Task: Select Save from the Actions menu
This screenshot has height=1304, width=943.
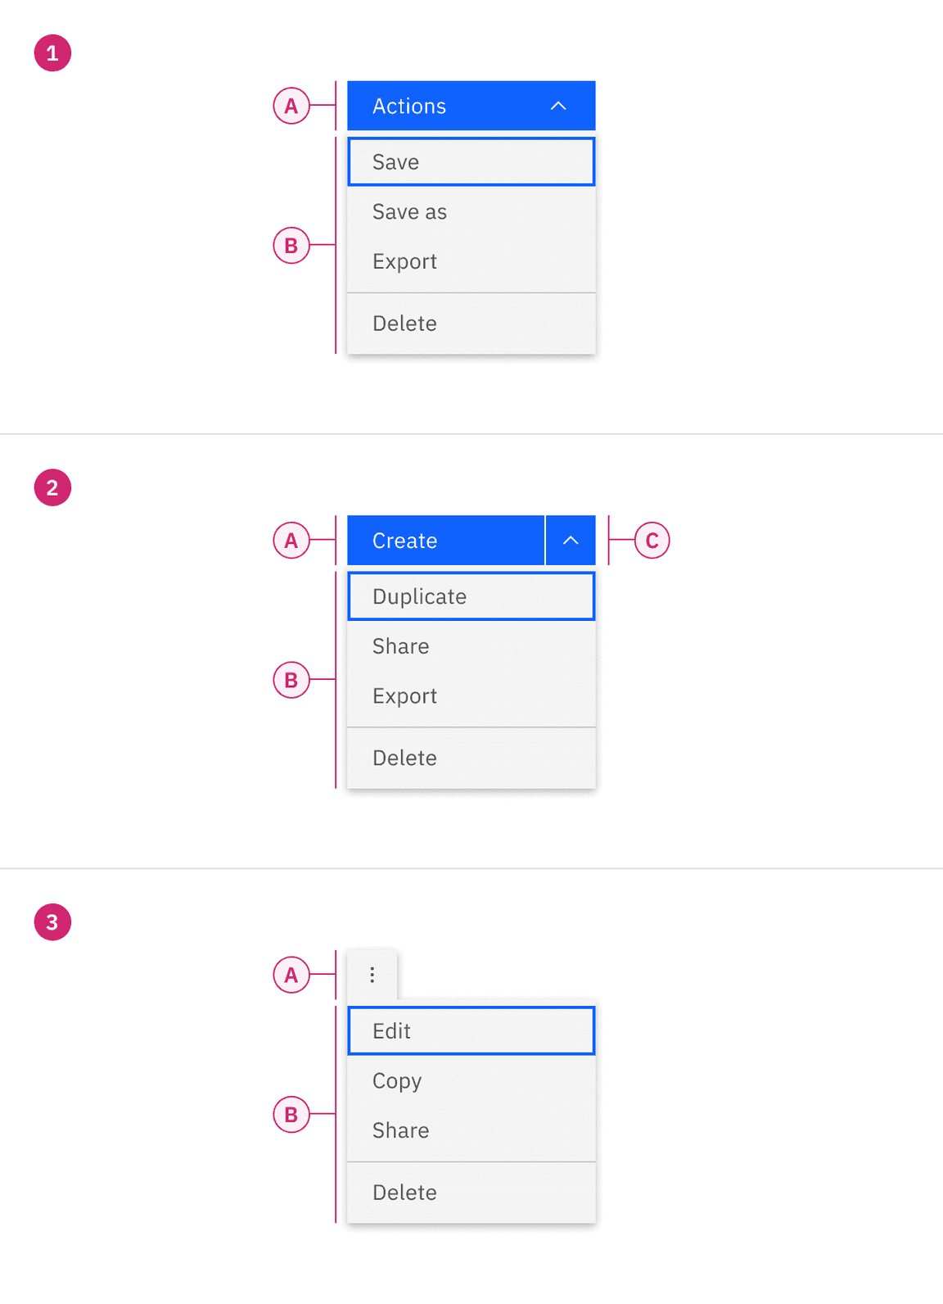Action: tap(471, 161)
